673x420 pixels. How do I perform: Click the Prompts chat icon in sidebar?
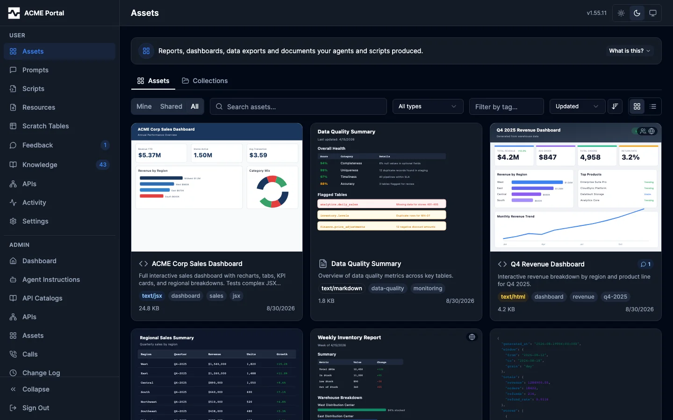tap(13, 70)
